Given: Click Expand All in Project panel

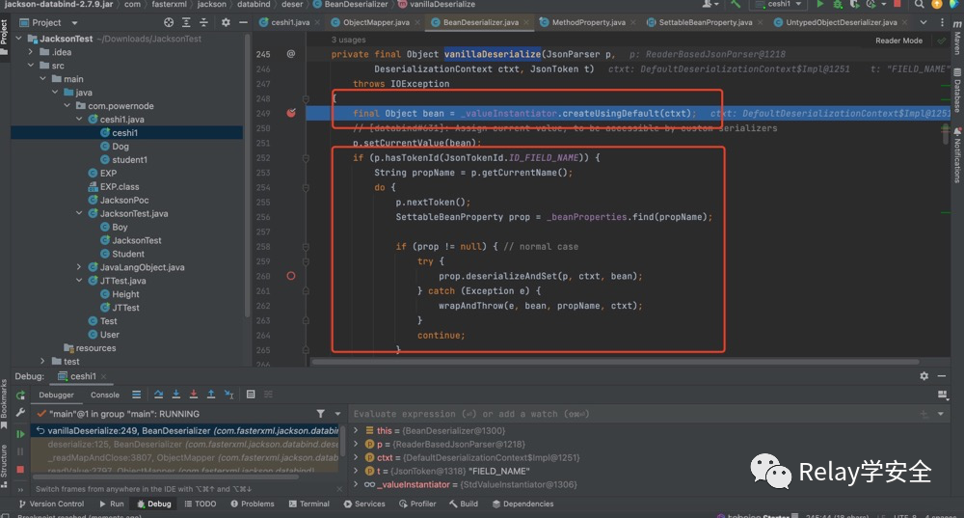Looking at the screenshot, I should point(186,22).
